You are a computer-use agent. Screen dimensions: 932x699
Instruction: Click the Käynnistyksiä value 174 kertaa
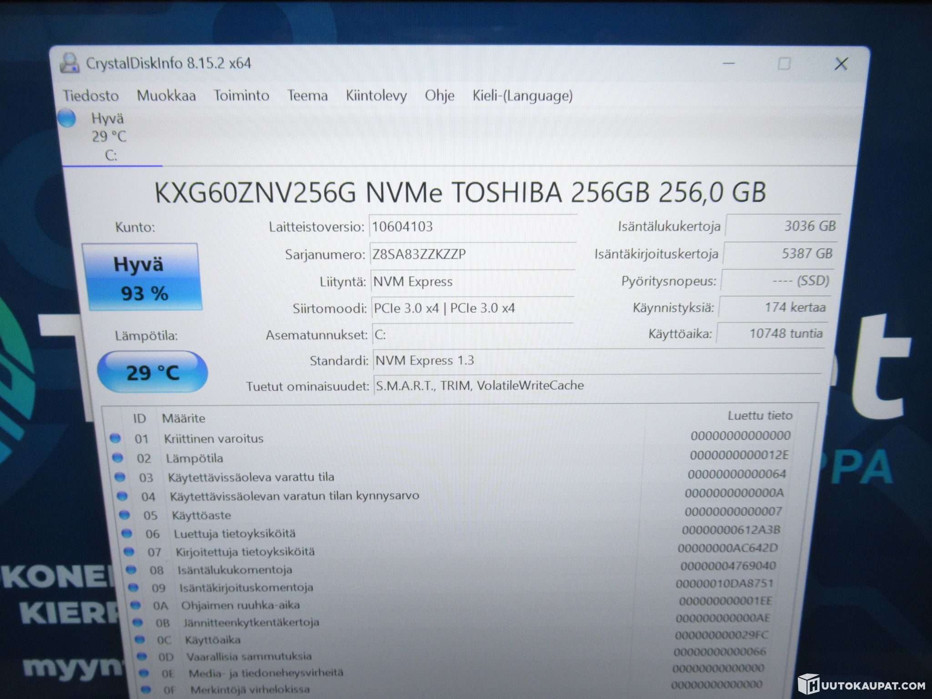point(775,307)
